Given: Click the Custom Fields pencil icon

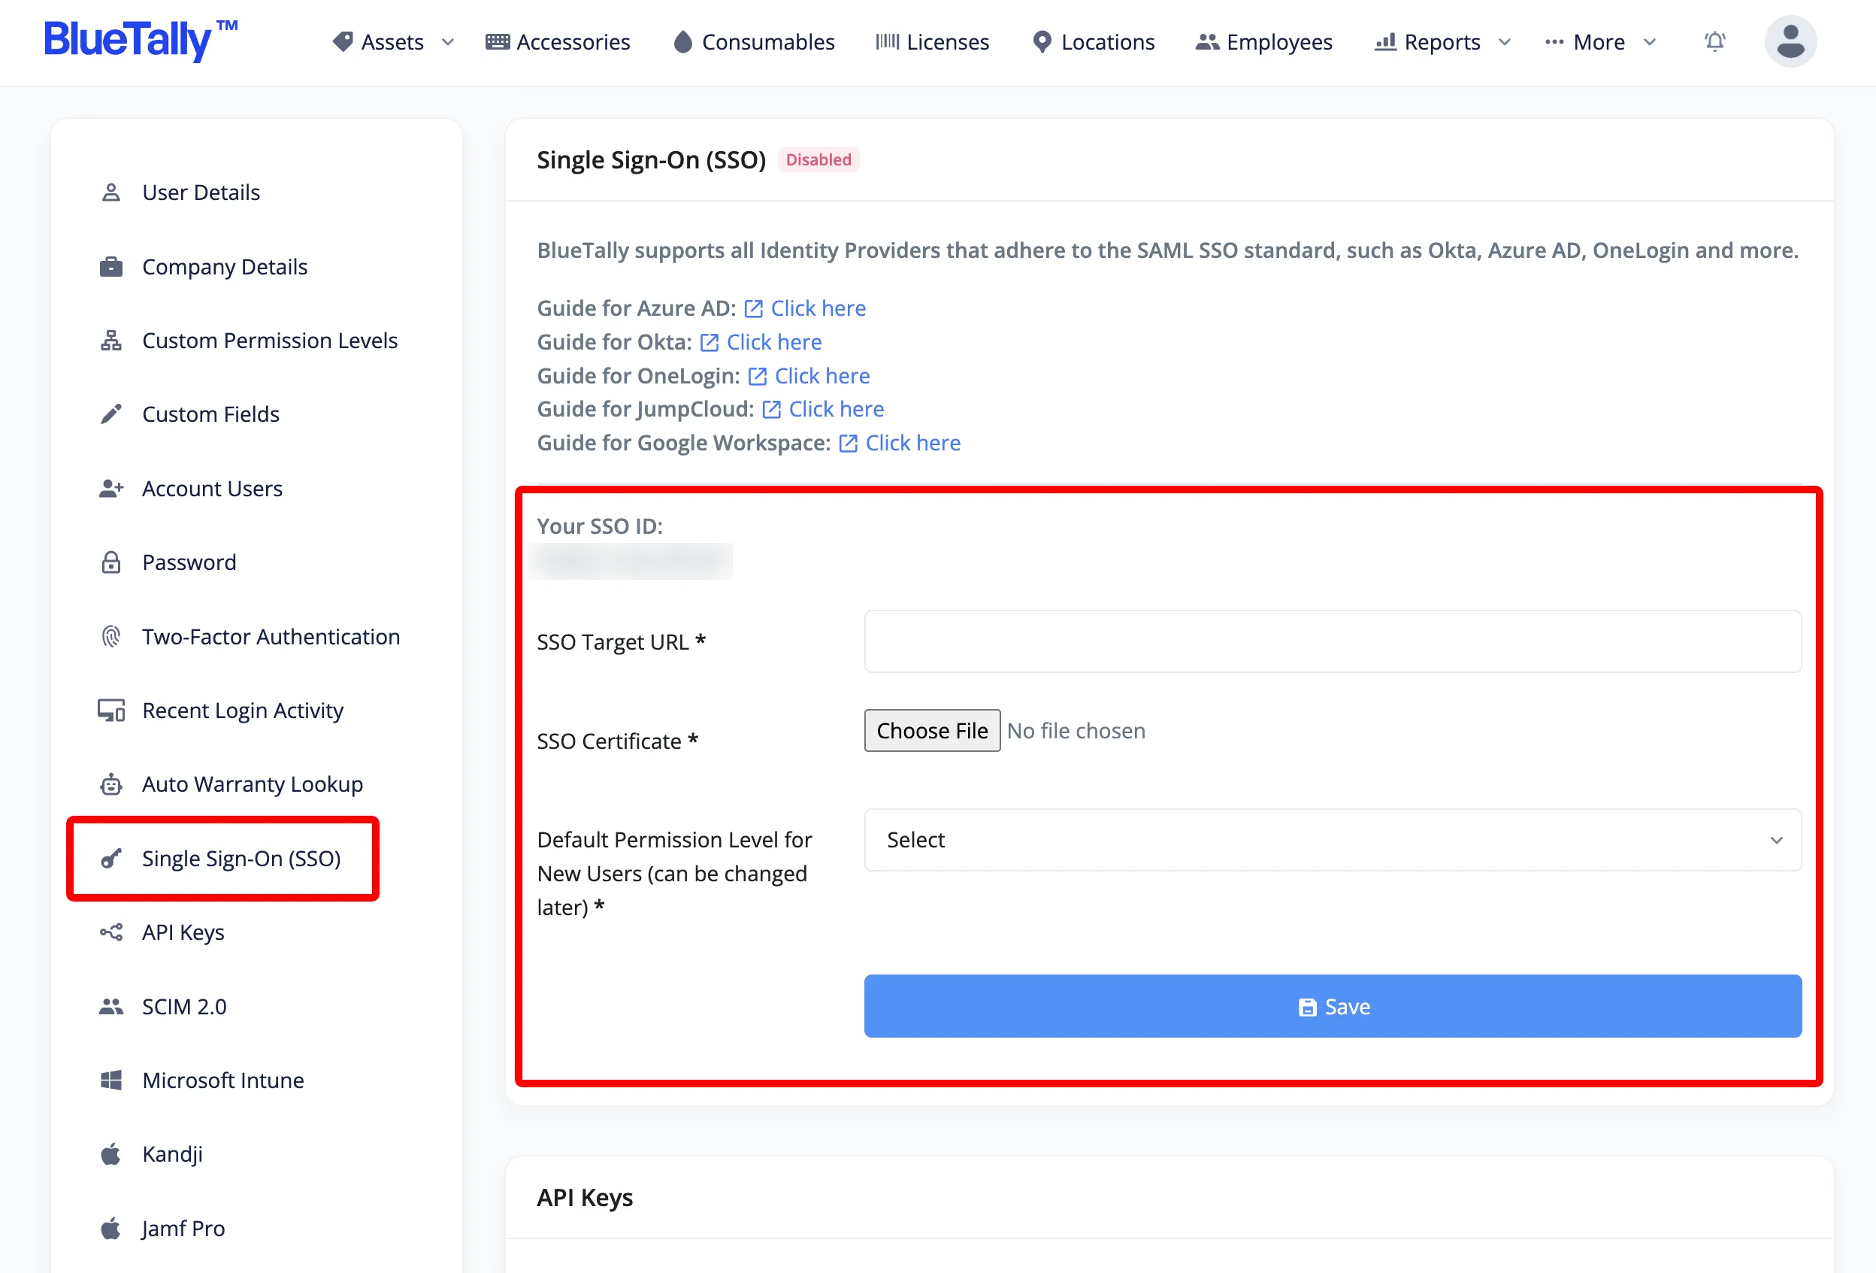Looking at the screenshot, I should 111,414.
